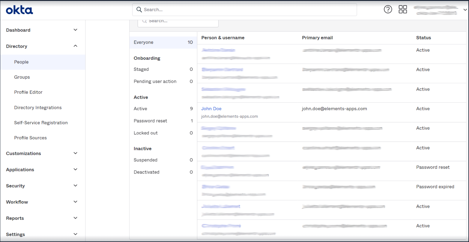The height and width of the screenshot is (242, 469).
Task: Collapse the Directory section chevron
Action: 76,46
